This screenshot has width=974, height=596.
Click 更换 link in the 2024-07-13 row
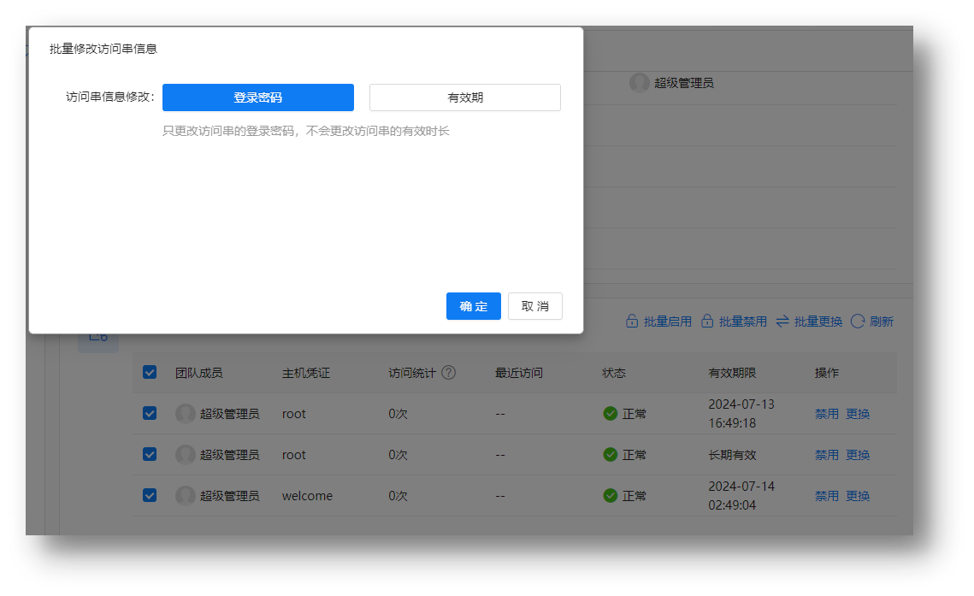[858, 414]
